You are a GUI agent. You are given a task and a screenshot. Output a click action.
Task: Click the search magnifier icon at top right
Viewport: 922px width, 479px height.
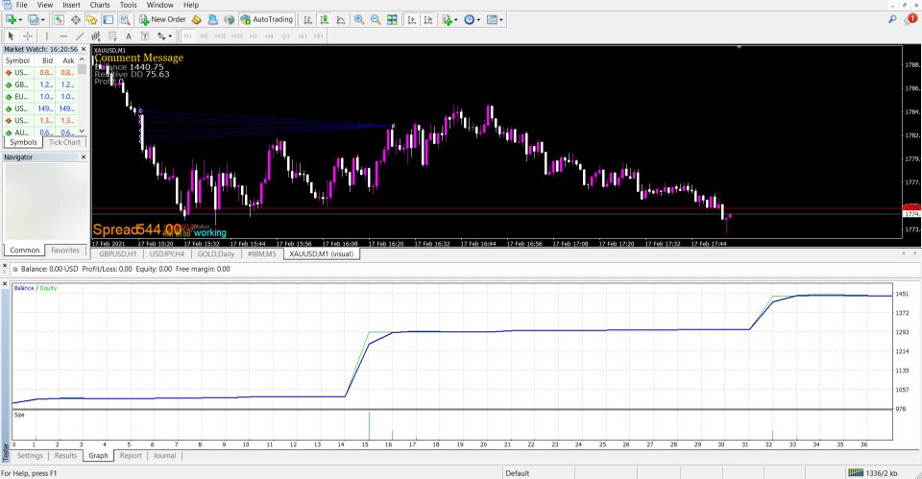pos(892,19)
